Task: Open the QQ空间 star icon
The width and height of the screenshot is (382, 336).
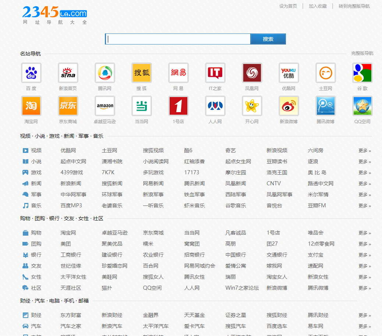Action: tap(362, 106)
